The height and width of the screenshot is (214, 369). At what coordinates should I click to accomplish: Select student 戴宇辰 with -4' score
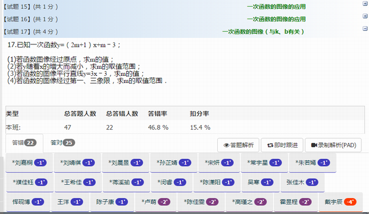pos(340,202)
